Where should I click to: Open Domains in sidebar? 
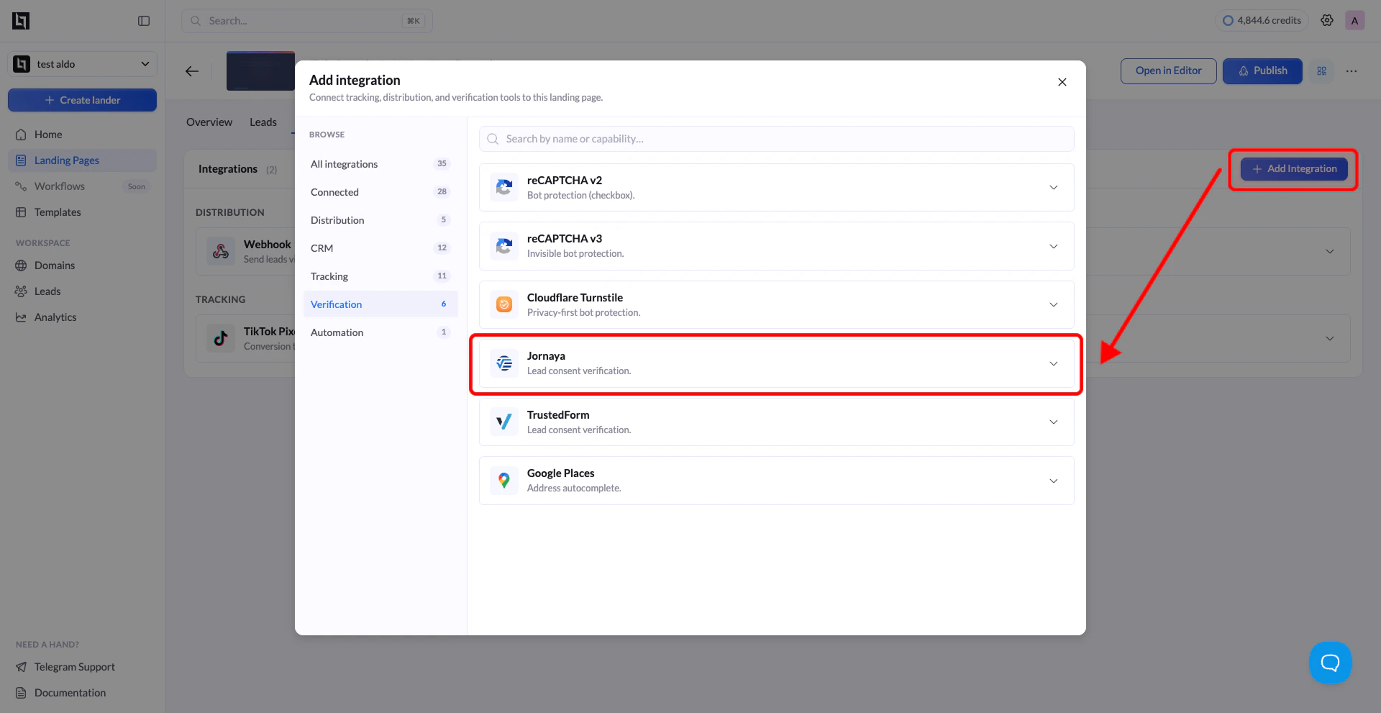[x=83, y=265]
